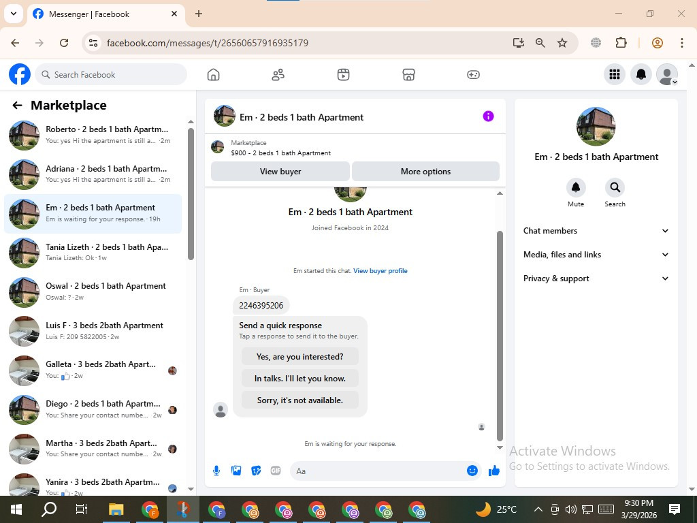Open Chrome three-dot menu

point(681,43)
